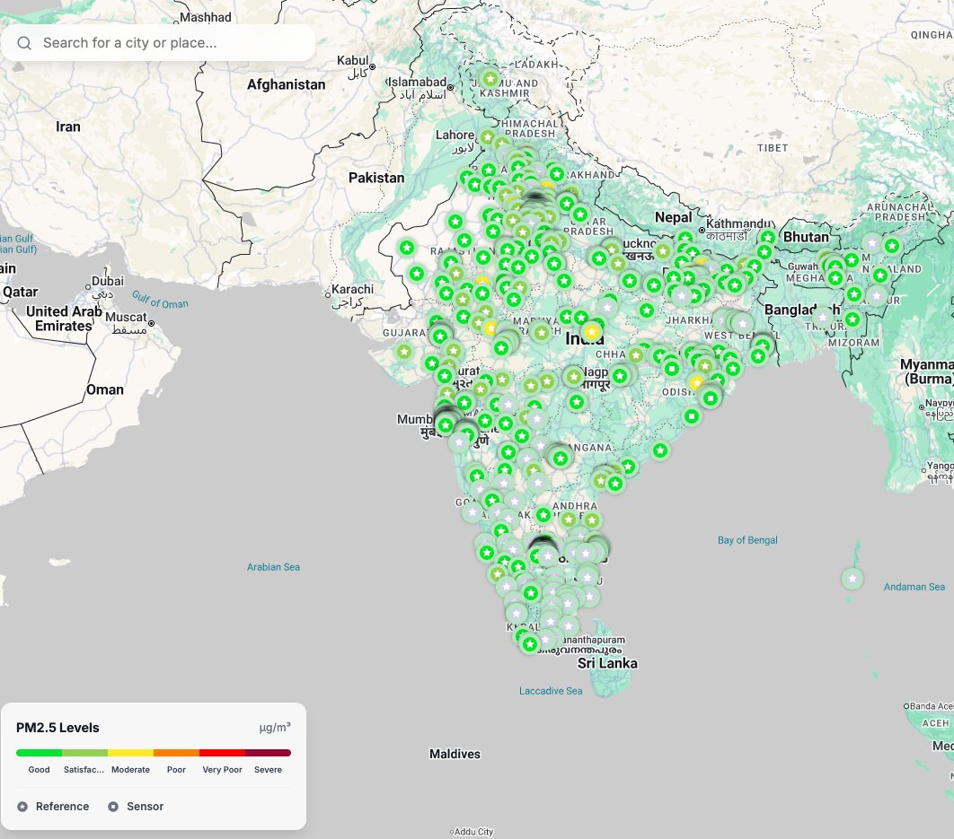Click the 'Karachi' city label

pyautogui.click(x=352, y=290)
